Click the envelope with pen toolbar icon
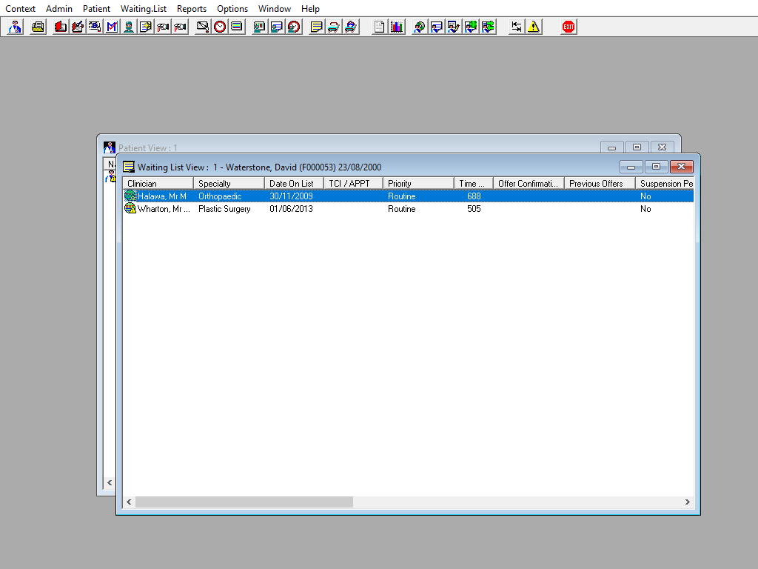758x569 pixels. point(203,27)
